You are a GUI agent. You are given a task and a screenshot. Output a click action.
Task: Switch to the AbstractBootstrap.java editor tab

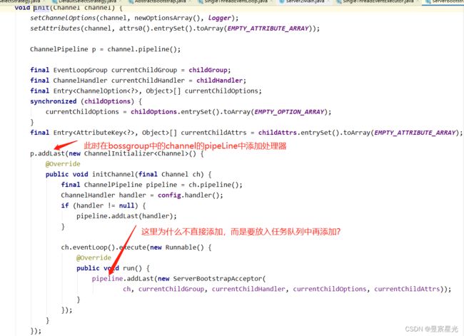[160, 1]
